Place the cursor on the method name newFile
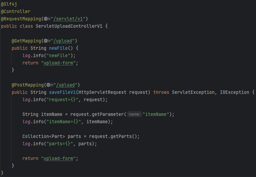The width and height of the screenshot is (256, 177). pyautogui.click(x=58, y=48)
